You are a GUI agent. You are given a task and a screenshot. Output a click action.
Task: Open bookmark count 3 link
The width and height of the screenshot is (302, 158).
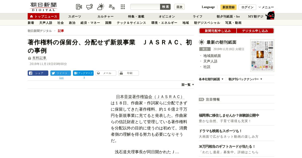pos(84,78)
